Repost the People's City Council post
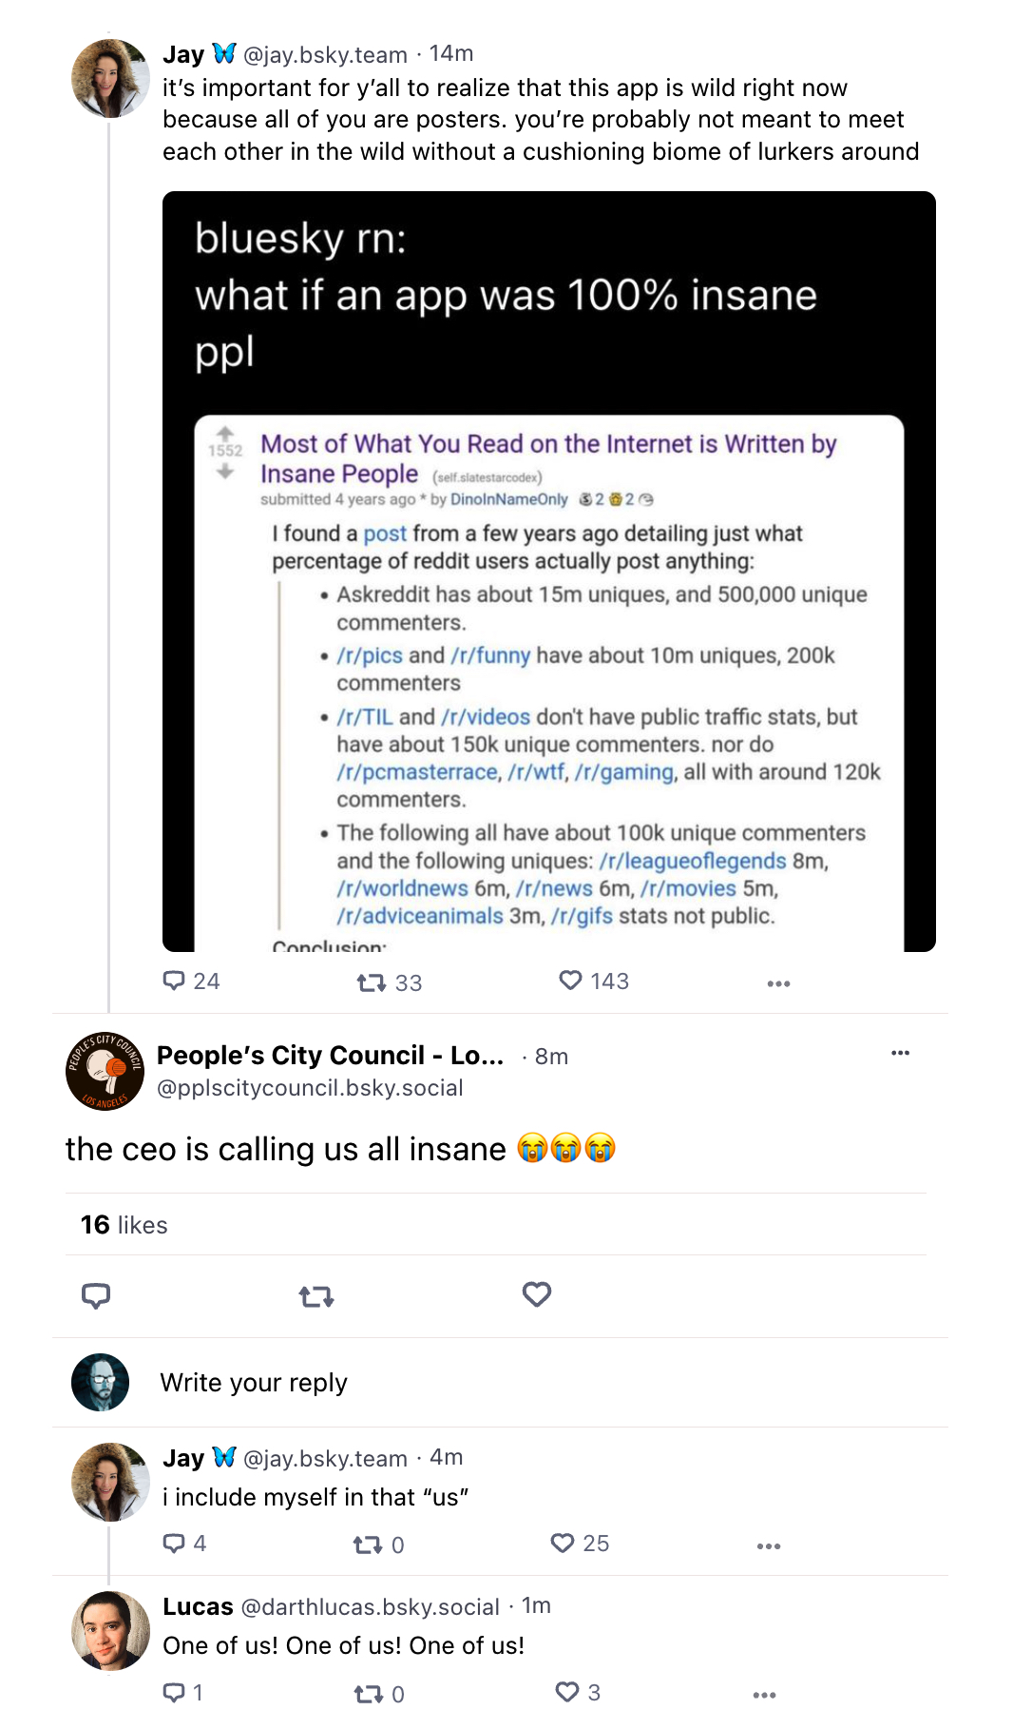The width and height of the screenshot is (1013, 1729). pos(316,1295)
